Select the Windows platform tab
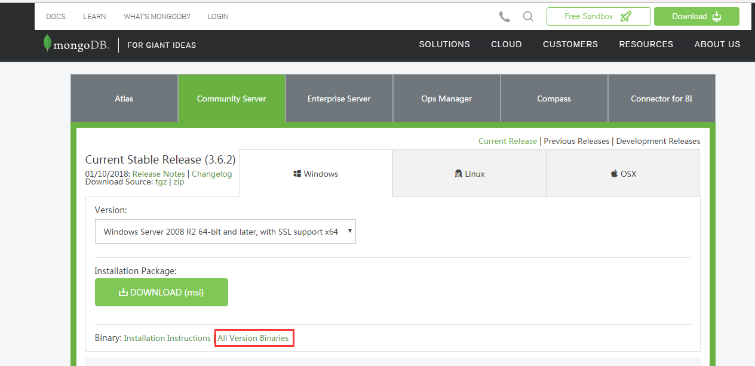The height and width of the screenshot is (366, 755). pyautogui.click(x=316, y=174)
